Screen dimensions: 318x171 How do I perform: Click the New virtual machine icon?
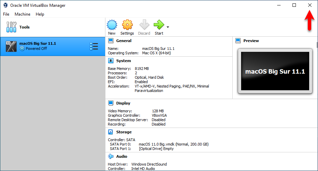point(112,25)
